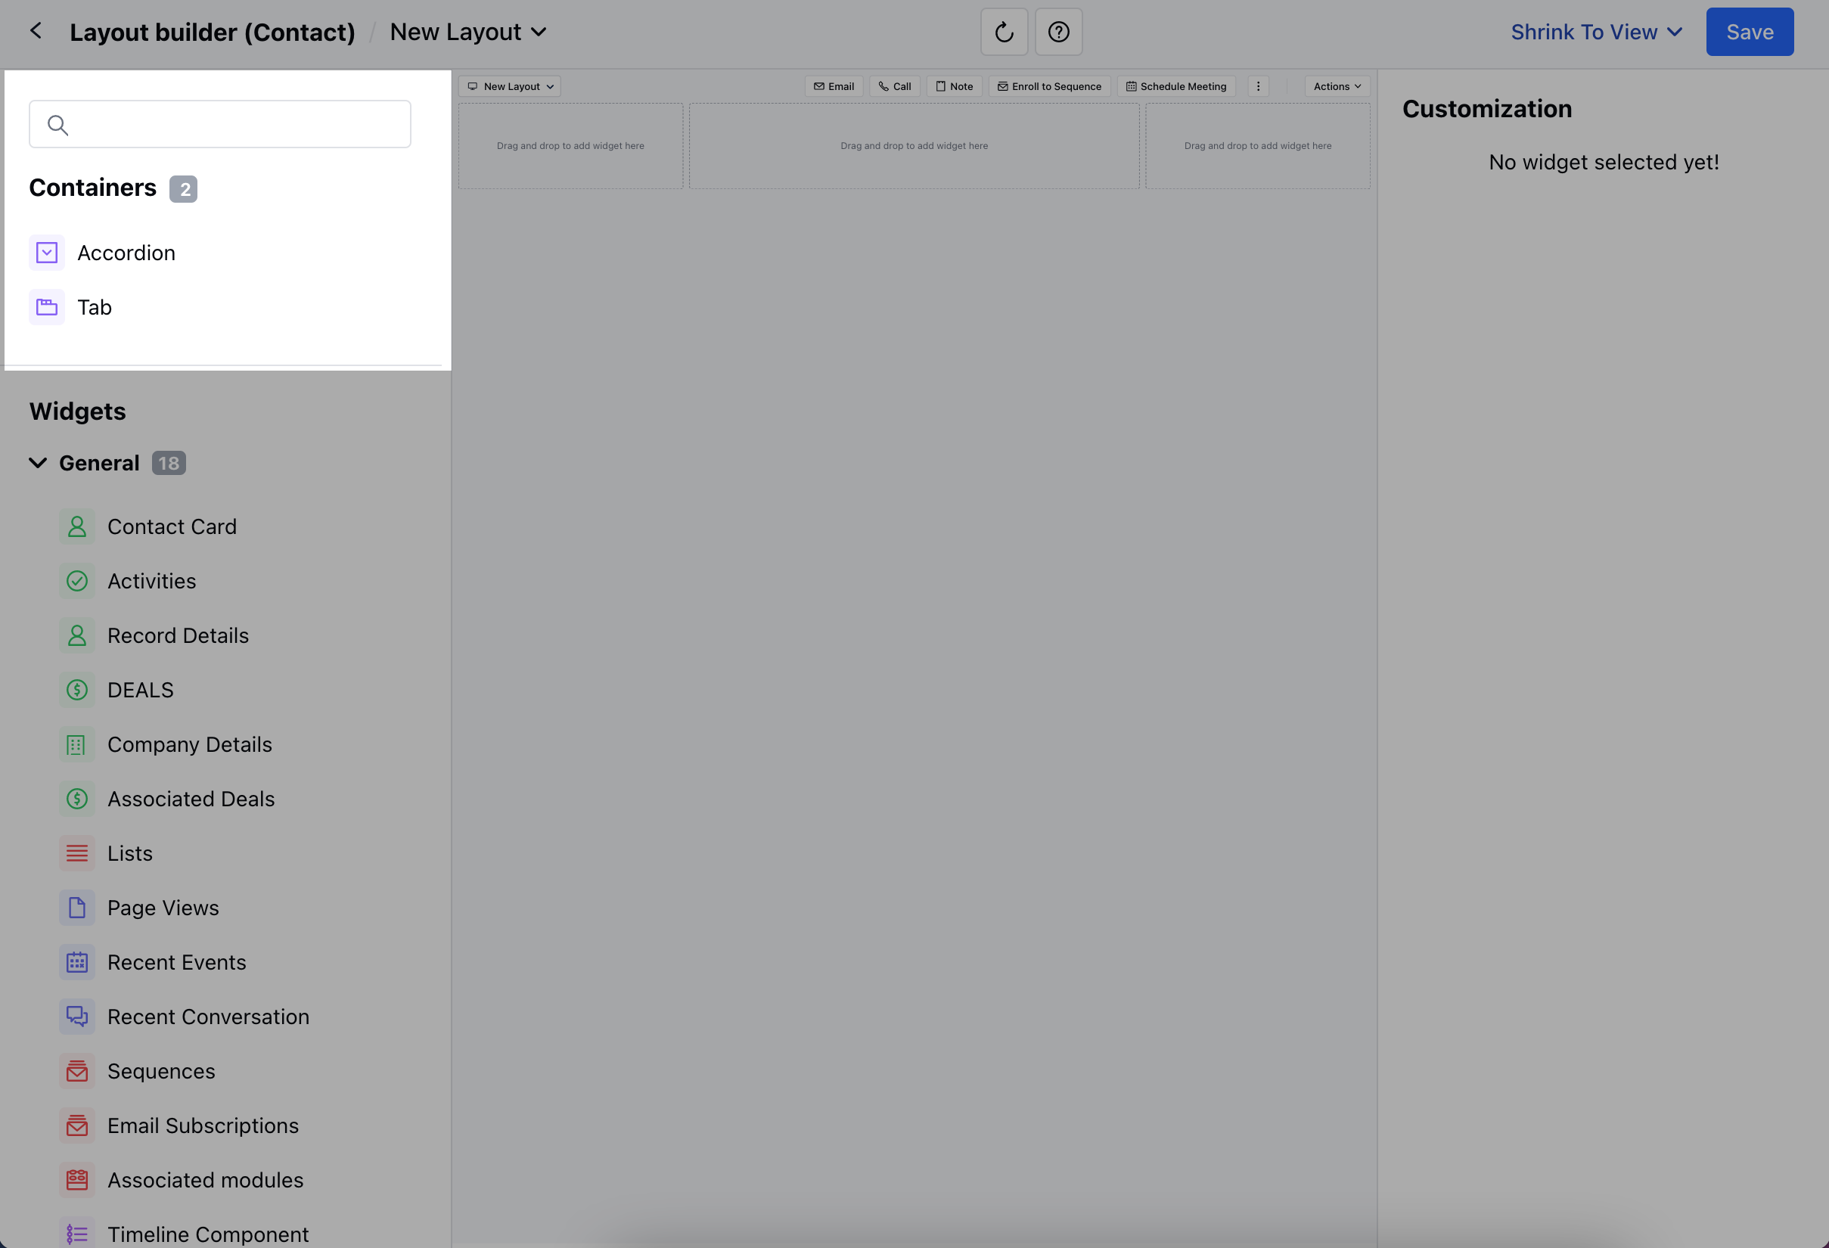The width and height of the screenshot is (1829, 1248).
Task: Select the Accordion container icon
Action: coord(46,253)
